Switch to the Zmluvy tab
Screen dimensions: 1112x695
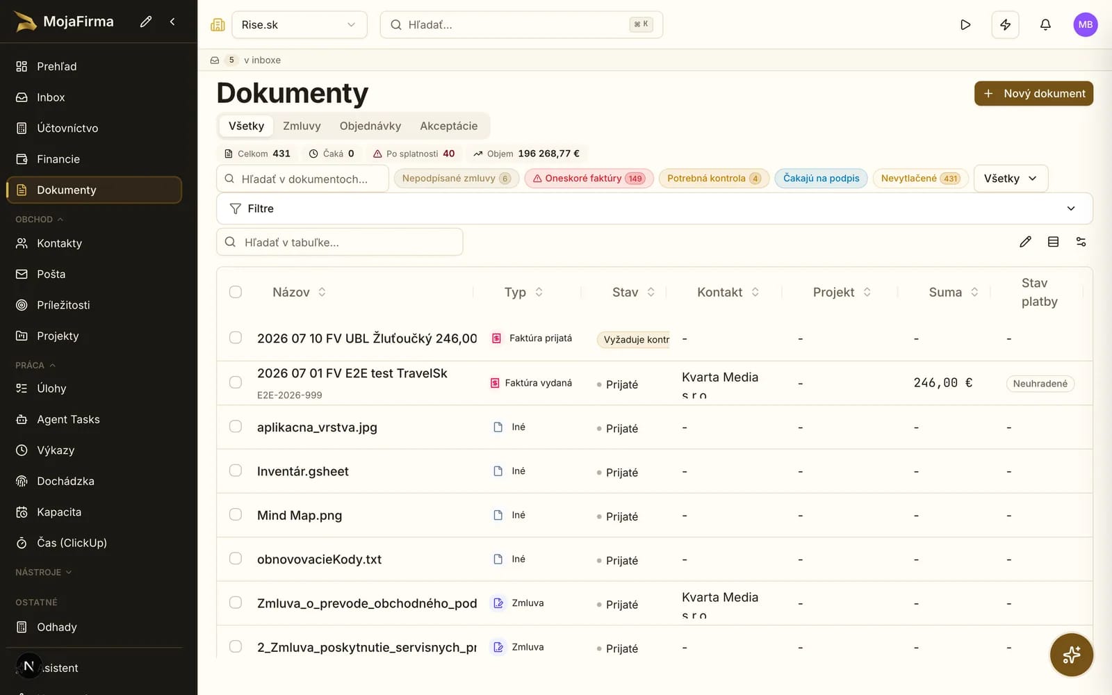[x=302, y=126]
